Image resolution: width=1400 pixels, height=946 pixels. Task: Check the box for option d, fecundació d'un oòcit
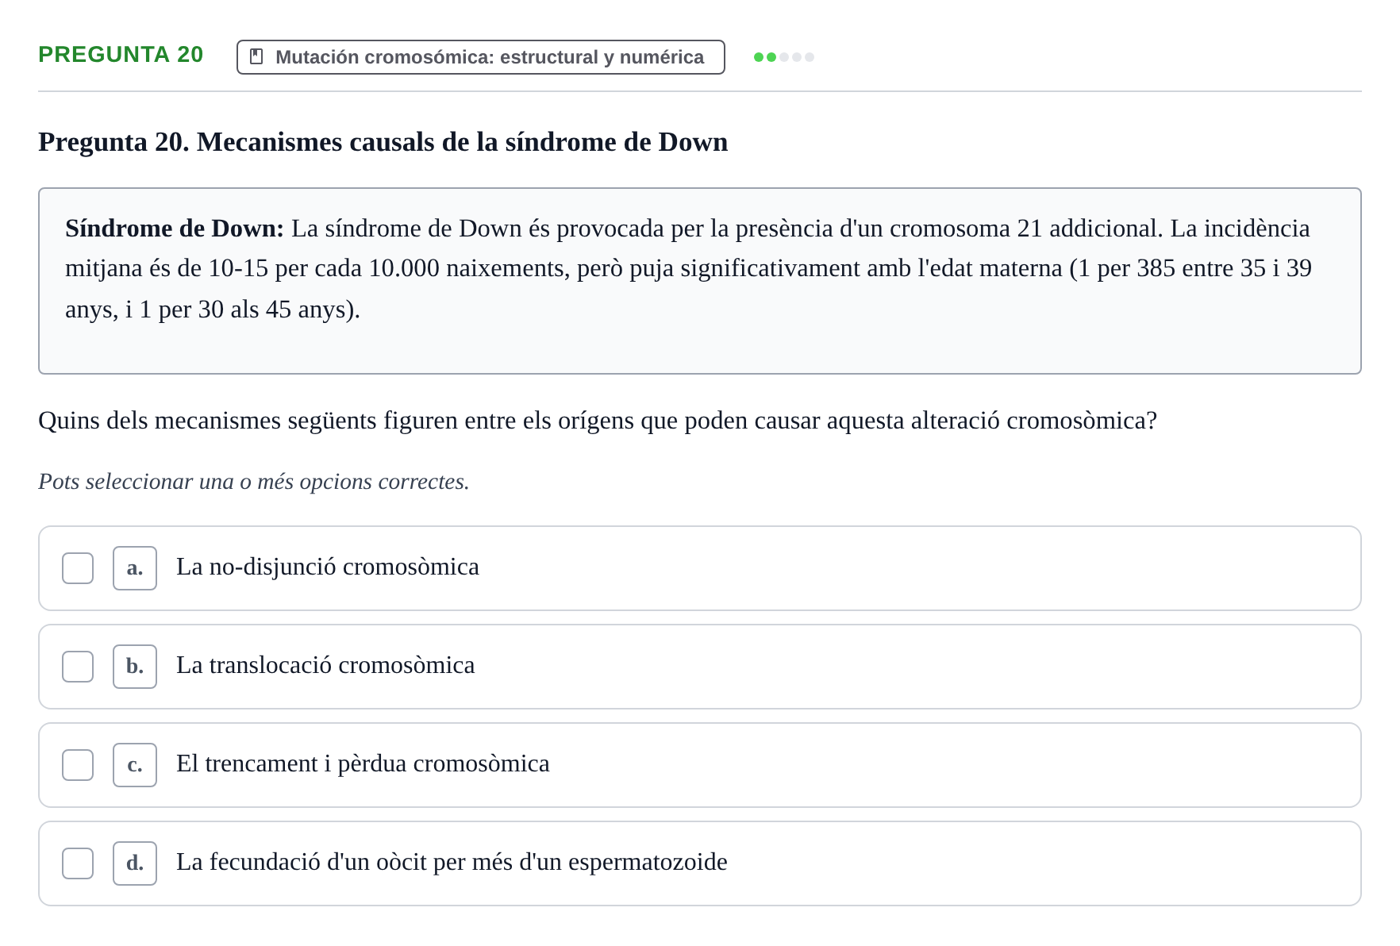coord(78,863)
